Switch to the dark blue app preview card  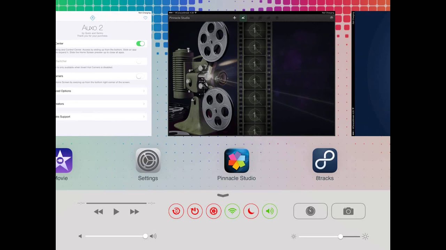point(371,74)
